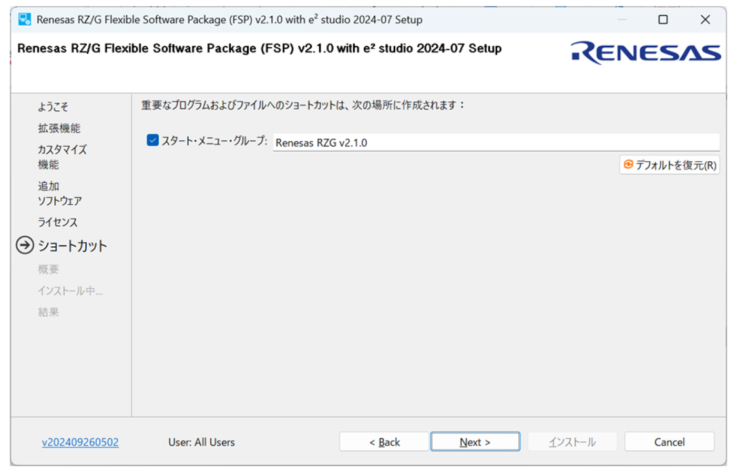The height and width of the screenshot is (473, 737).
Task: Minimize the setup window
Action: tap(622, 19)
